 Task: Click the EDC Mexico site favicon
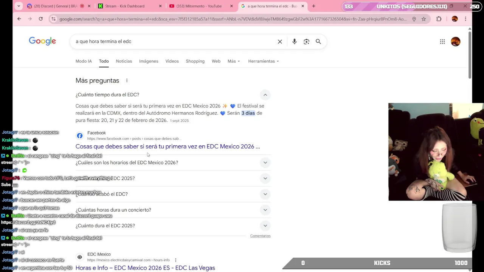click(79, 257)
